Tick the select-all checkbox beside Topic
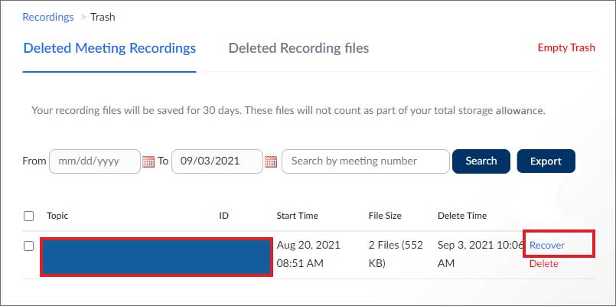This screenshot has height=306, width=616. pyautogui.click(x=28, y=216)
